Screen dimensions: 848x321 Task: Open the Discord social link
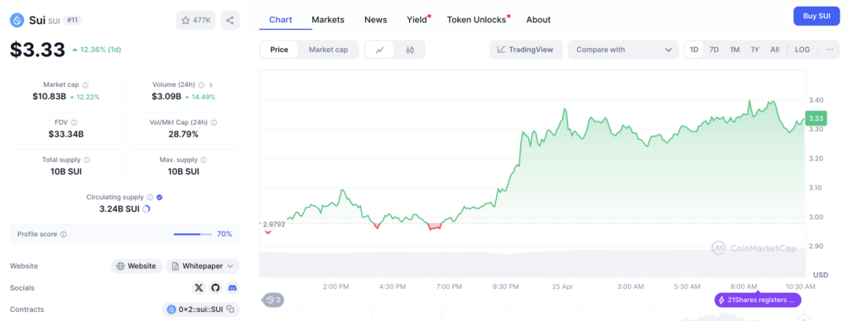point(233,288)
